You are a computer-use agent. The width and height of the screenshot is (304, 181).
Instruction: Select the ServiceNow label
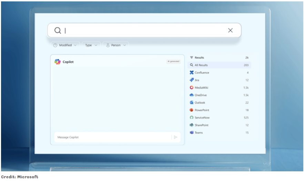(202, 118)
